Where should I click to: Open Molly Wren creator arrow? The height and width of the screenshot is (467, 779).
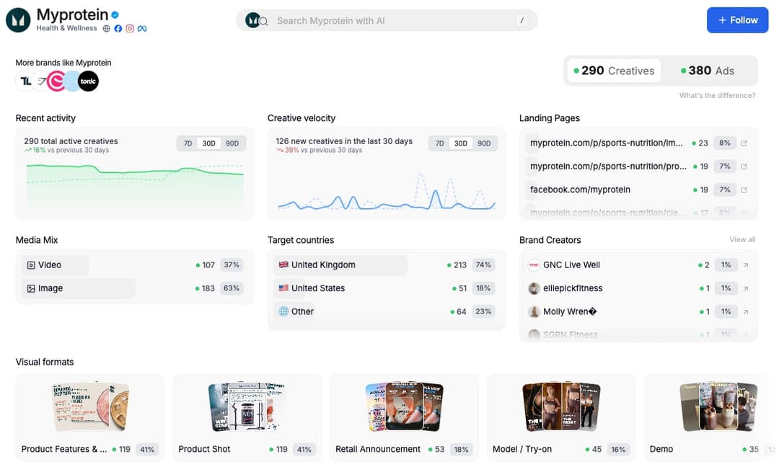746,311
